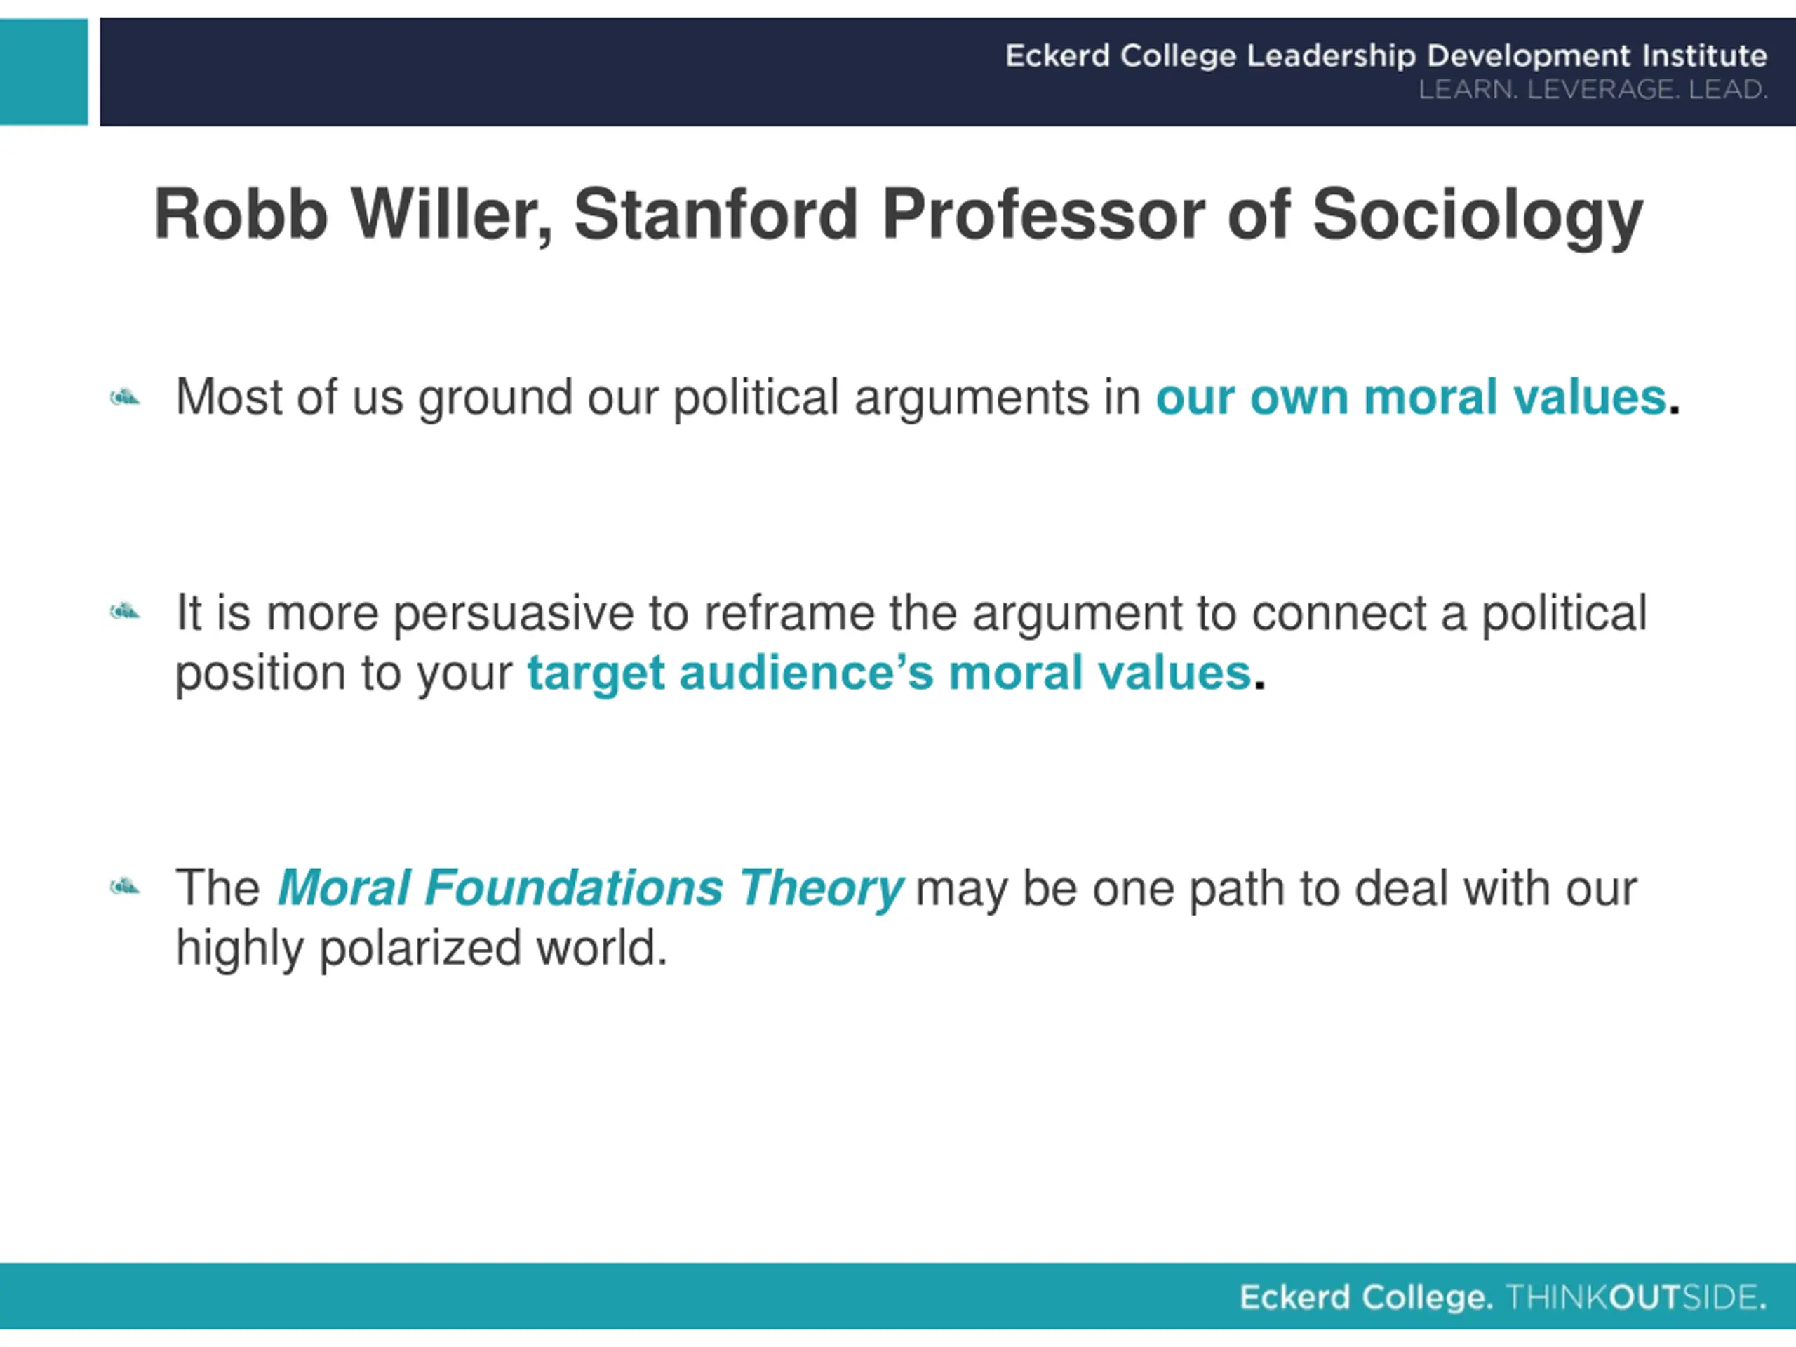The height and width of the screenshot is (1347, 1796).
Task: Click the teal footer bar
Action: (x=898, y=1296)
